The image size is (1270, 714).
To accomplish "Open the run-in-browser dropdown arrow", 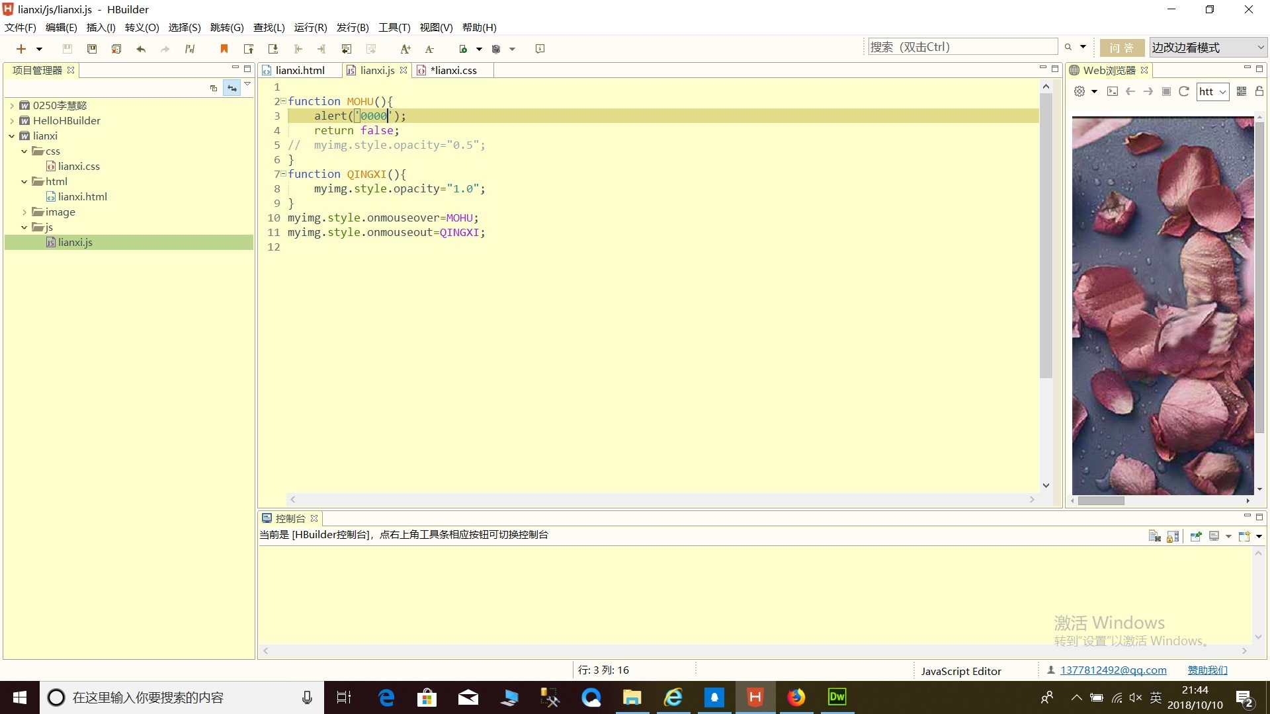I will (x=479, y=49).
